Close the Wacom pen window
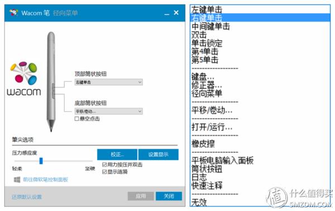Viewport: 335px width, 211px height. point(176,13)
